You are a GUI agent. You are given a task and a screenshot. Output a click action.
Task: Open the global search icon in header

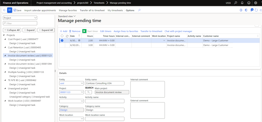[x=236, y=3]
